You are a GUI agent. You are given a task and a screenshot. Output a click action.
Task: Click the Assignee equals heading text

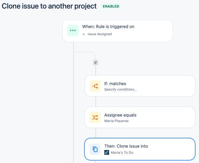[120, 115]
